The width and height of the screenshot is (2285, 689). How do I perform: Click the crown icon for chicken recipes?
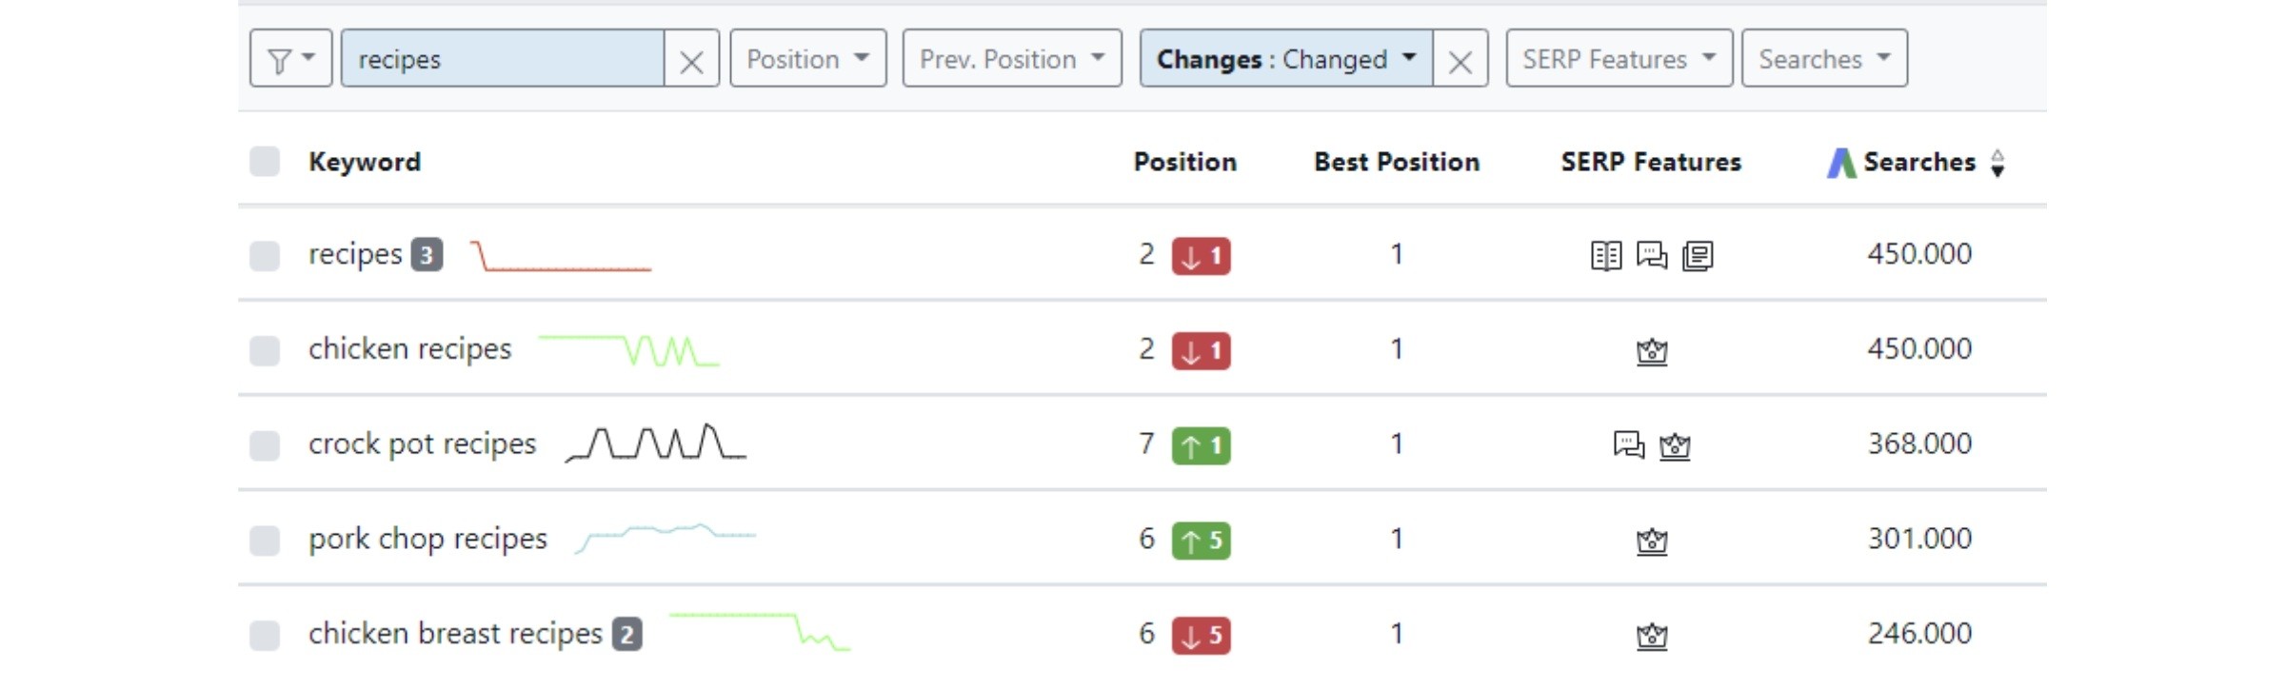(1652, 350)
